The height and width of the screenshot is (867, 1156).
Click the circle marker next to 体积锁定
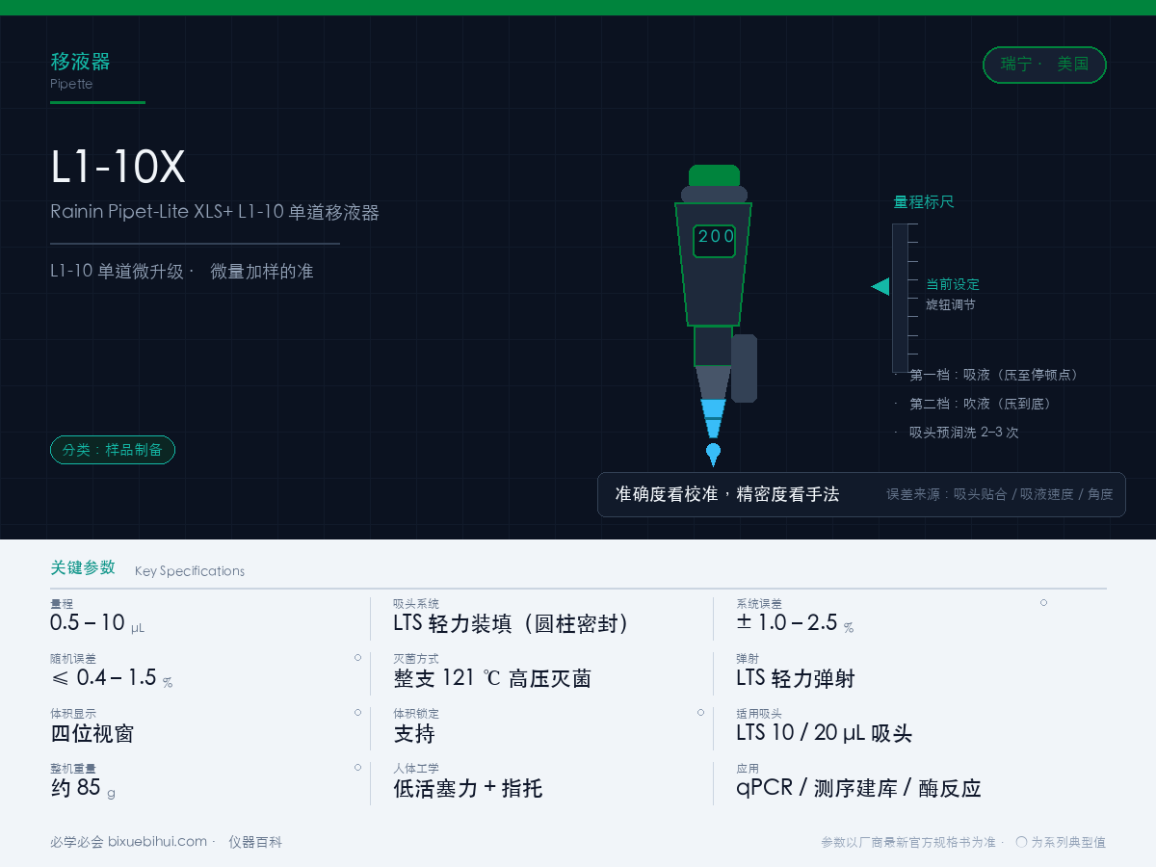[700, 712]
